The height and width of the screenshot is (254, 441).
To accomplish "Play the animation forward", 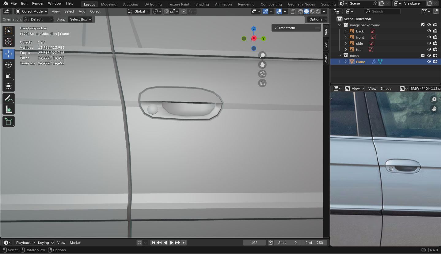I will (x=172, y=243).
